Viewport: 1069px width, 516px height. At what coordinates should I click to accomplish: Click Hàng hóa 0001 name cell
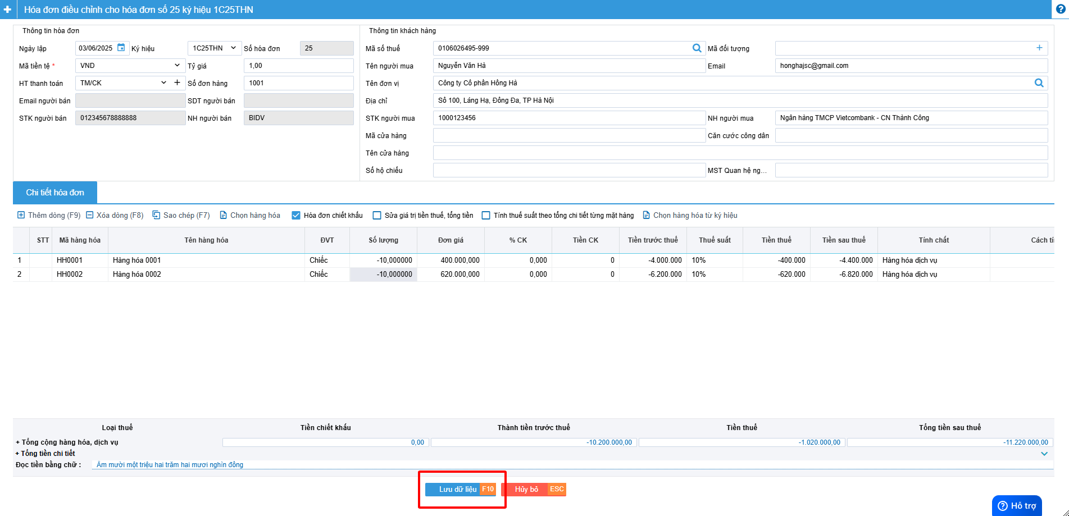[206, 261]
